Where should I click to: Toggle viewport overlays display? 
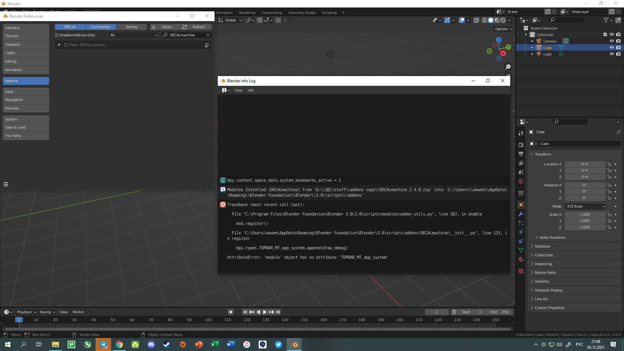pos(462,20)
